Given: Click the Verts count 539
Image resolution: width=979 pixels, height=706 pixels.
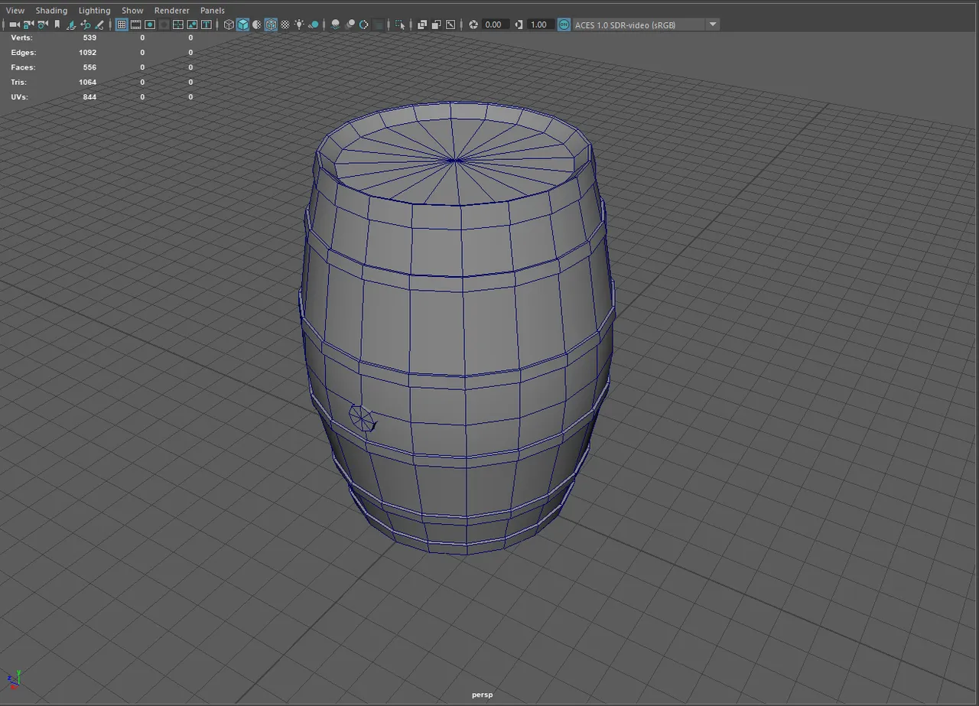Looking at the screenshot, I should coord(89,37).
